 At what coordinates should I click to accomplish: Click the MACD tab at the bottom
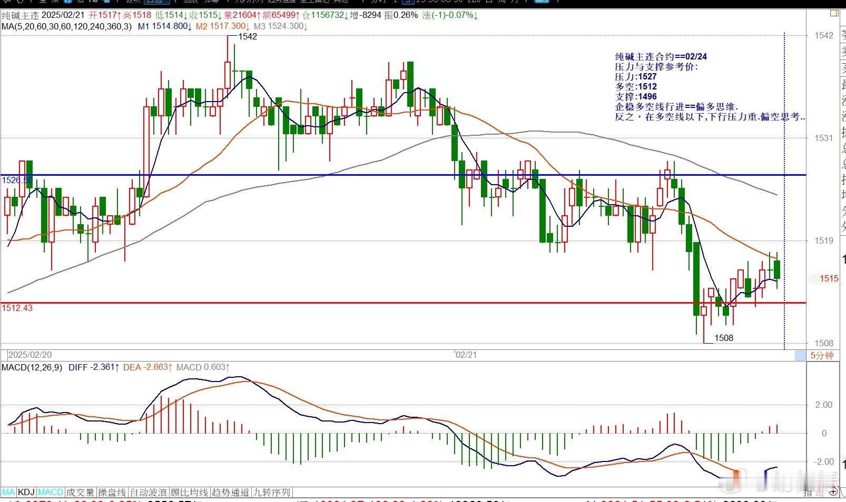[x=51, y=493]
